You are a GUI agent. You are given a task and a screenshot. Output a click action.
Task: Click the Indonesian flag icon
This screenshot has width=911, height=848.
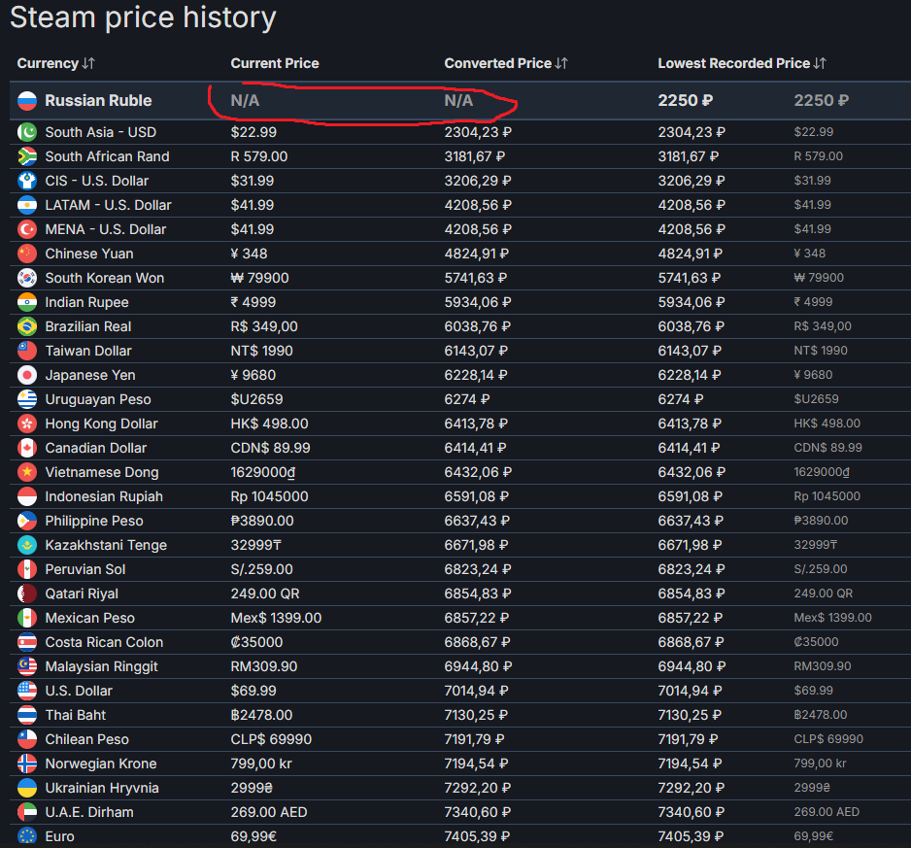[27, 496]
